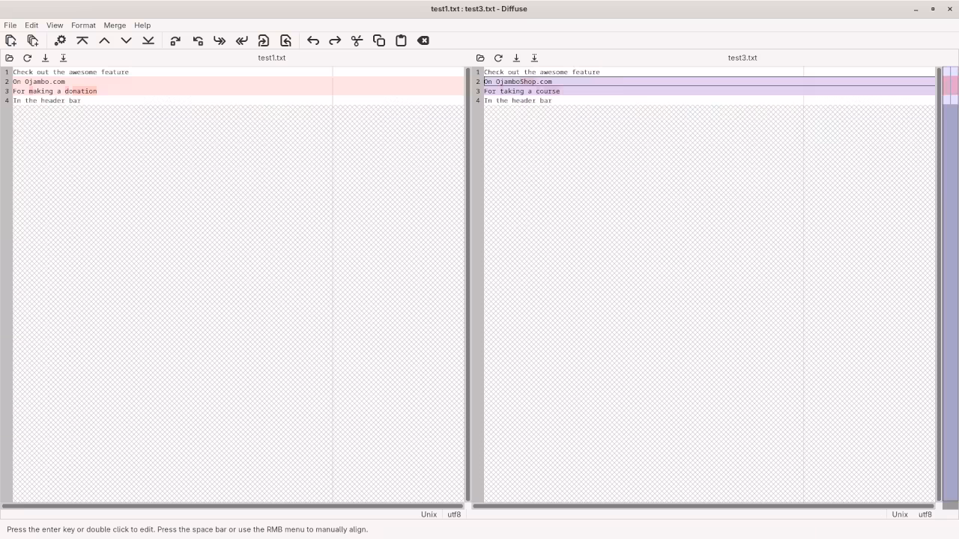959x539 pixels.
Task: Click left pane's Unix line ending label
Action: tap(429, 514)
